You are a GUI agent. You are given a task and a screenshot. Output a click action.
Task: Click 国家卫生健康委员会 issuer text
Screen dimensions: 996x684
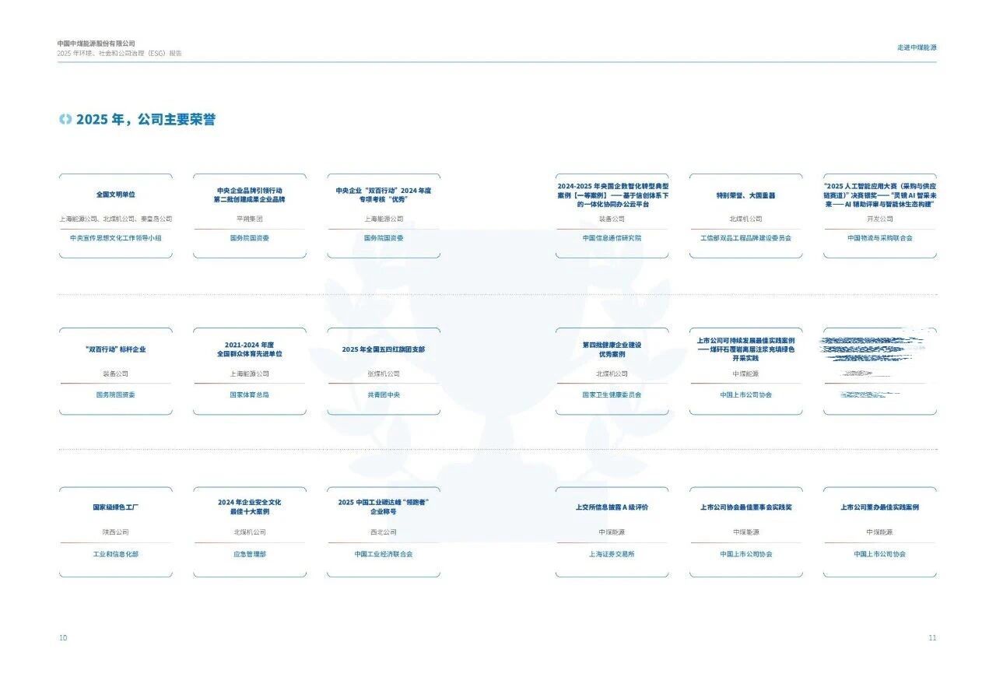[612, 395]
